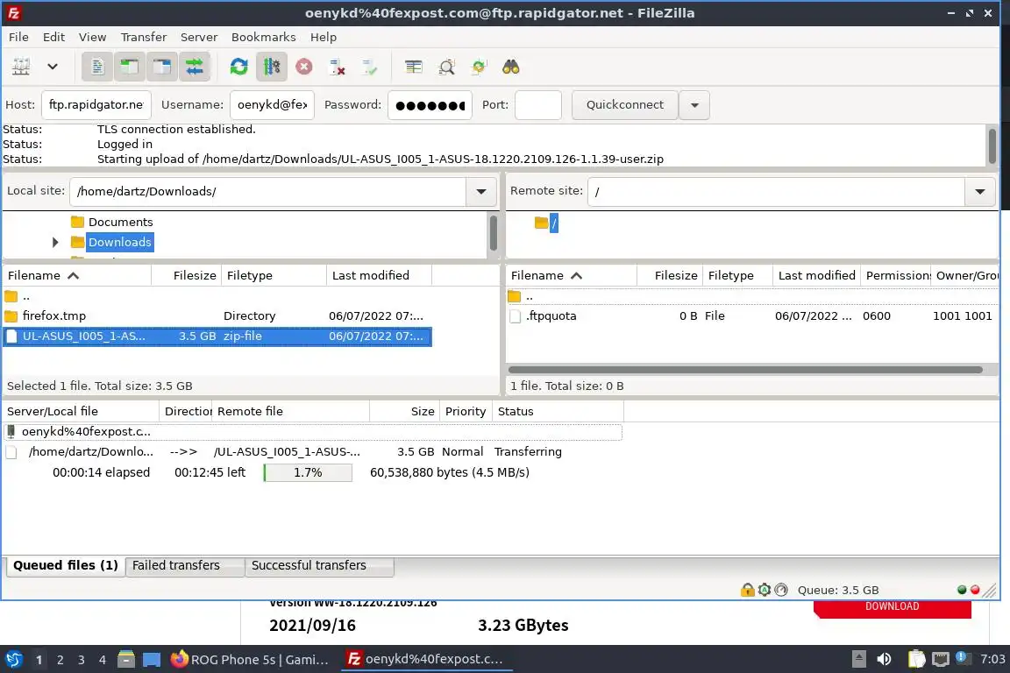Open file manager taskbar launcher icon
Screen dimensions: 1010x673
(126, 660)
